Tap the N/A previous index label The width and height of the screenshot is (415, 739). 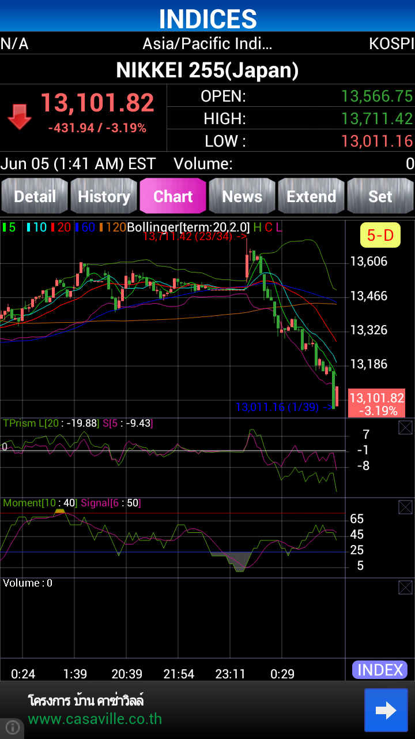[14, 44]
